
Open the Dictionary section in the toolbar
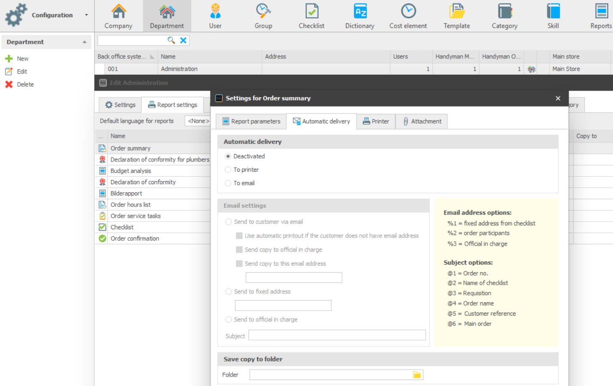(360, 16)
